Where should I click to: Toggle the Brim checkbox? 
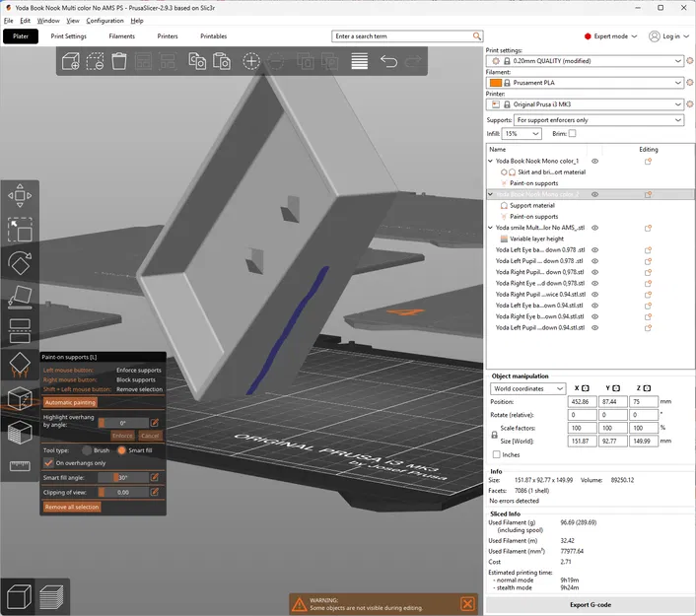[572, 133]
